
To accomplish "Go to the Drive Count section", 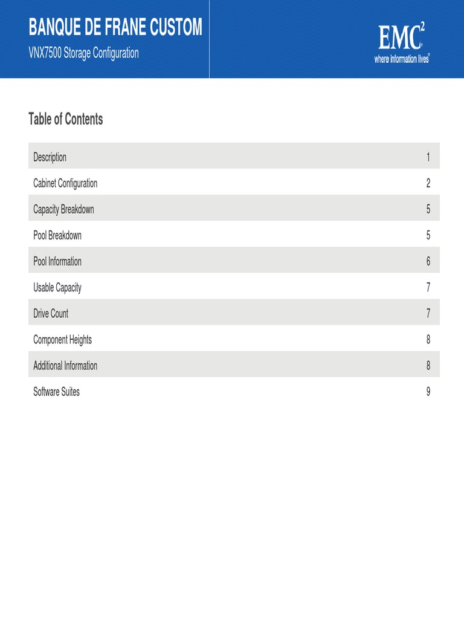I will (234, 312).
